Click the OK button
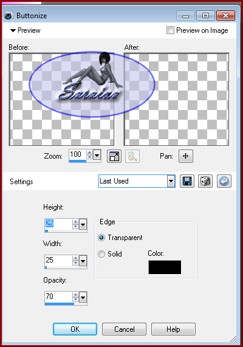Viewport: 243px width, 347px height. coord(75,329)
